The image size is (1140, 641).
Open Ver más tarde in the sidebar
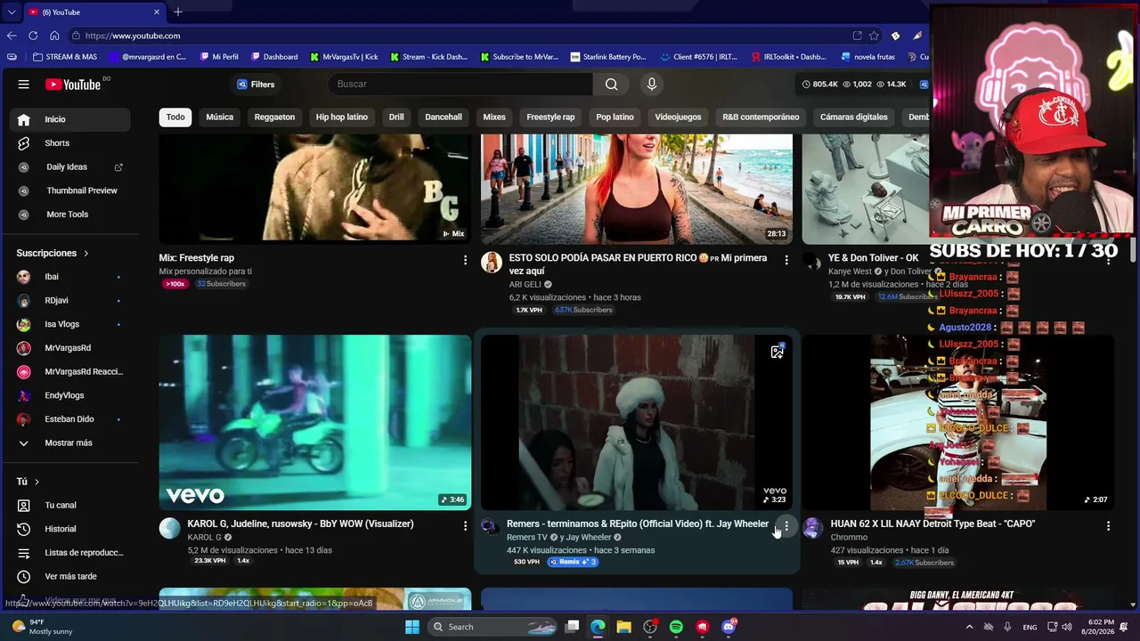(70, 577)
